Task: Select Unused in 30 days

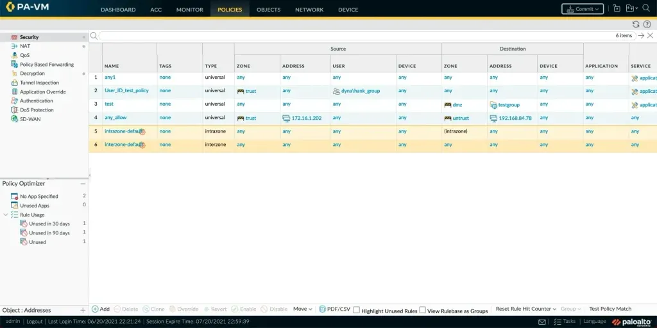Action: pos(49,224)
